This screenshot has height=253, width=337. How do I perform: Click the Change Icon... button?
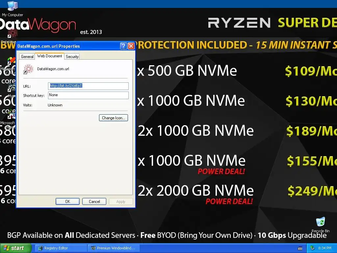tap(114, 118)
